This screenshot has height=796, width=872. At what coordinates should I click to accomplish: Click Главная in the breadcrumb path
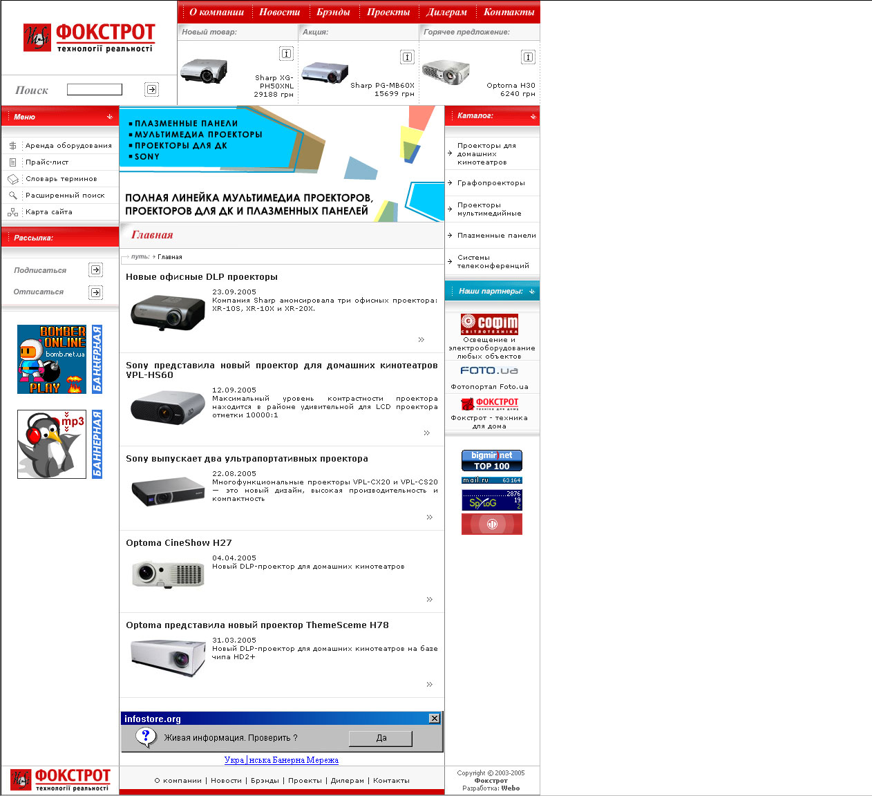[x=170, y=257]
